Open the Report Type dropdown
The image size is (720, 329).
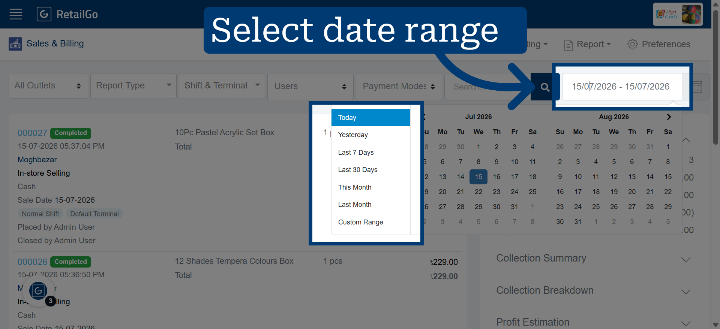tap(133, 86)
